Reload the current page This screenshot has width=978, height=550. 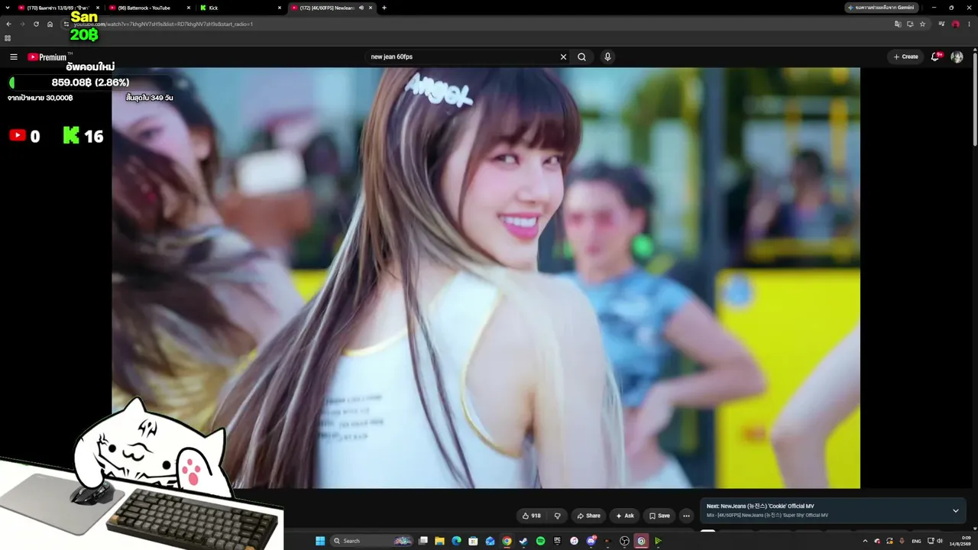[x=36, y=24]
